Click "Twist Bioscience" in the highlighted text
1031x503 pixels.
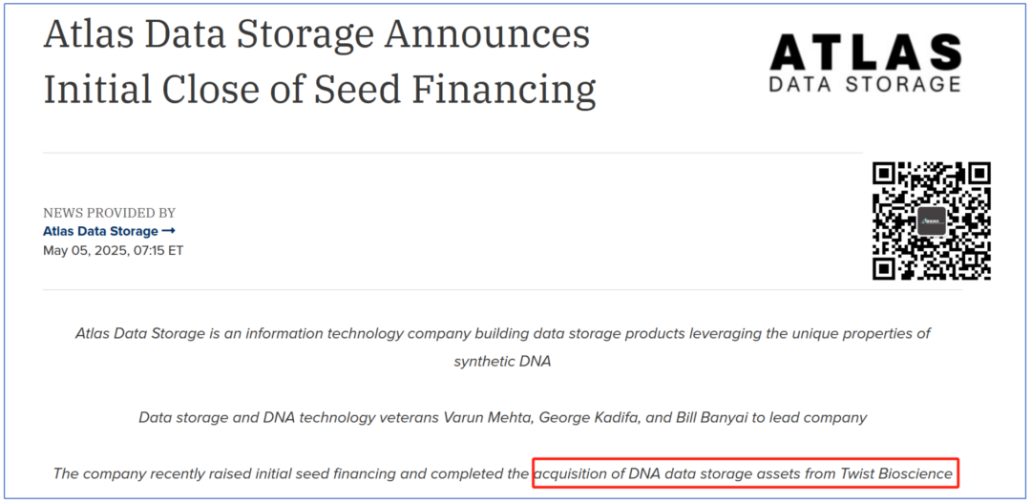tap(894, 473)
